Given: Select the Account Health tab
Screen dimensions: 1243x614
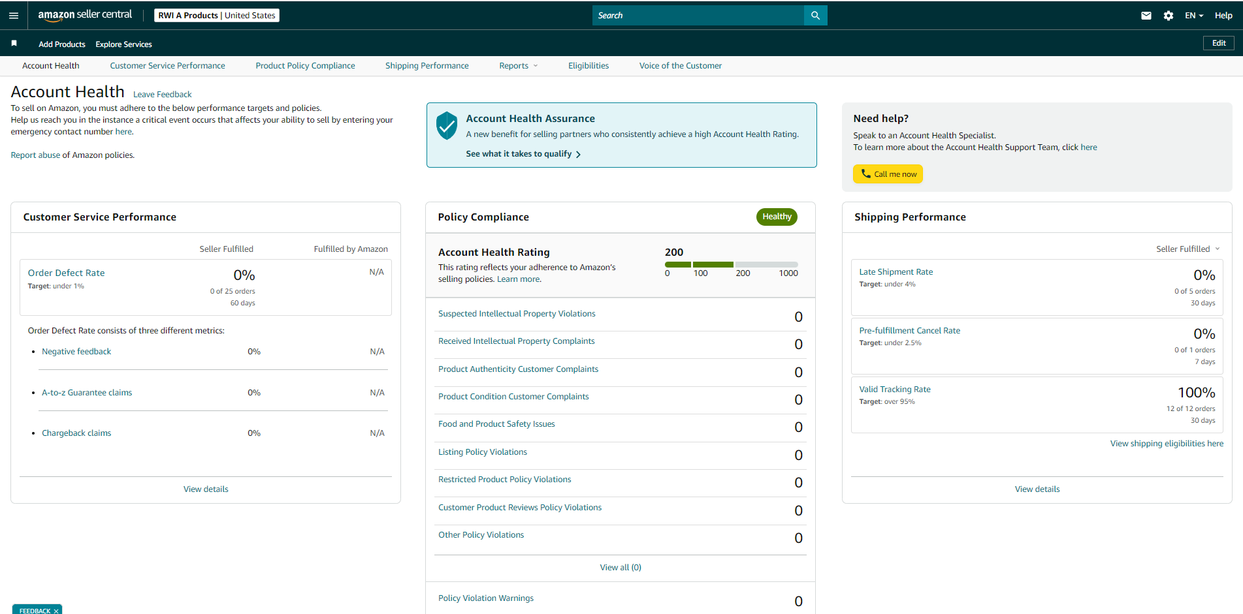Looking at the screenshot, I should point(51,66).
